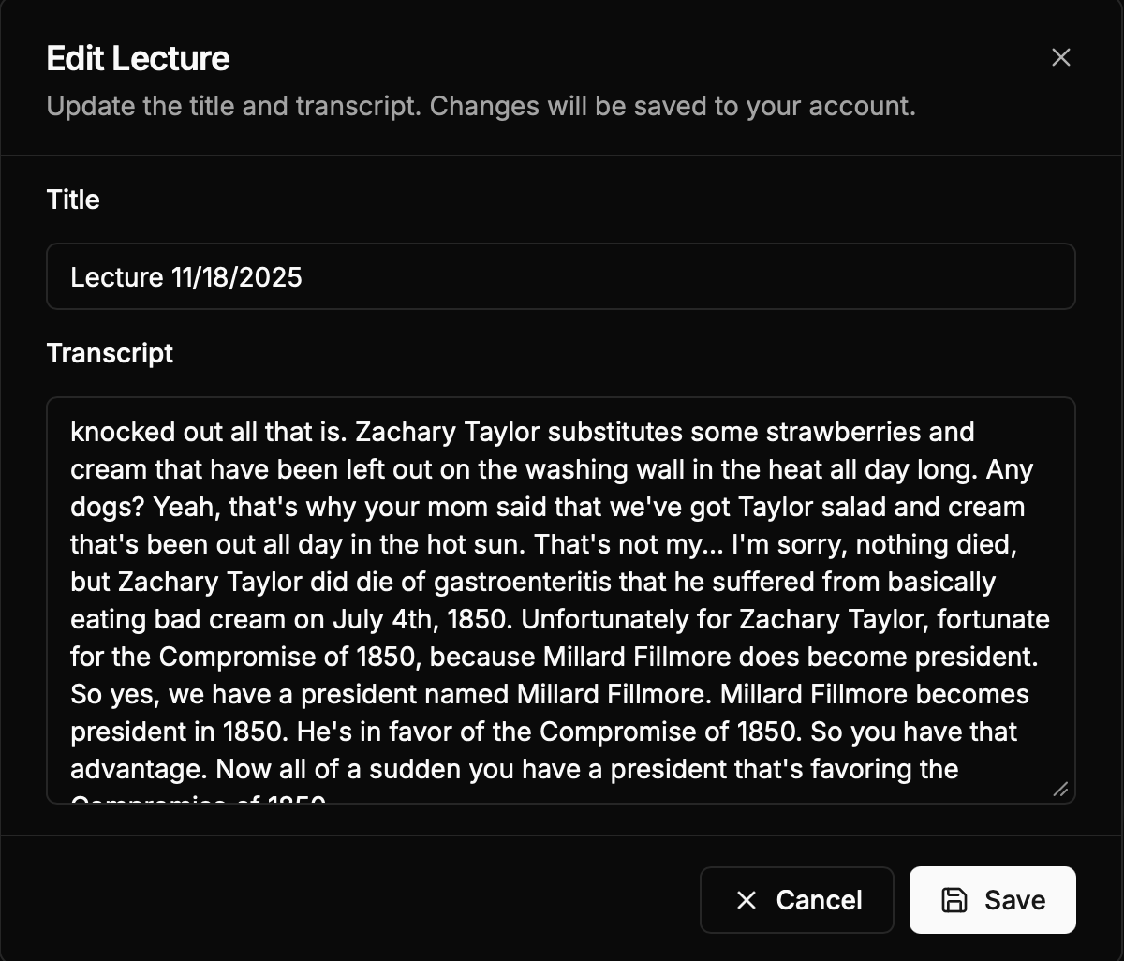Image resolution: width=1124 pixels, height=961 pixels.
Task: Click the Title field label
Action: 73,200
